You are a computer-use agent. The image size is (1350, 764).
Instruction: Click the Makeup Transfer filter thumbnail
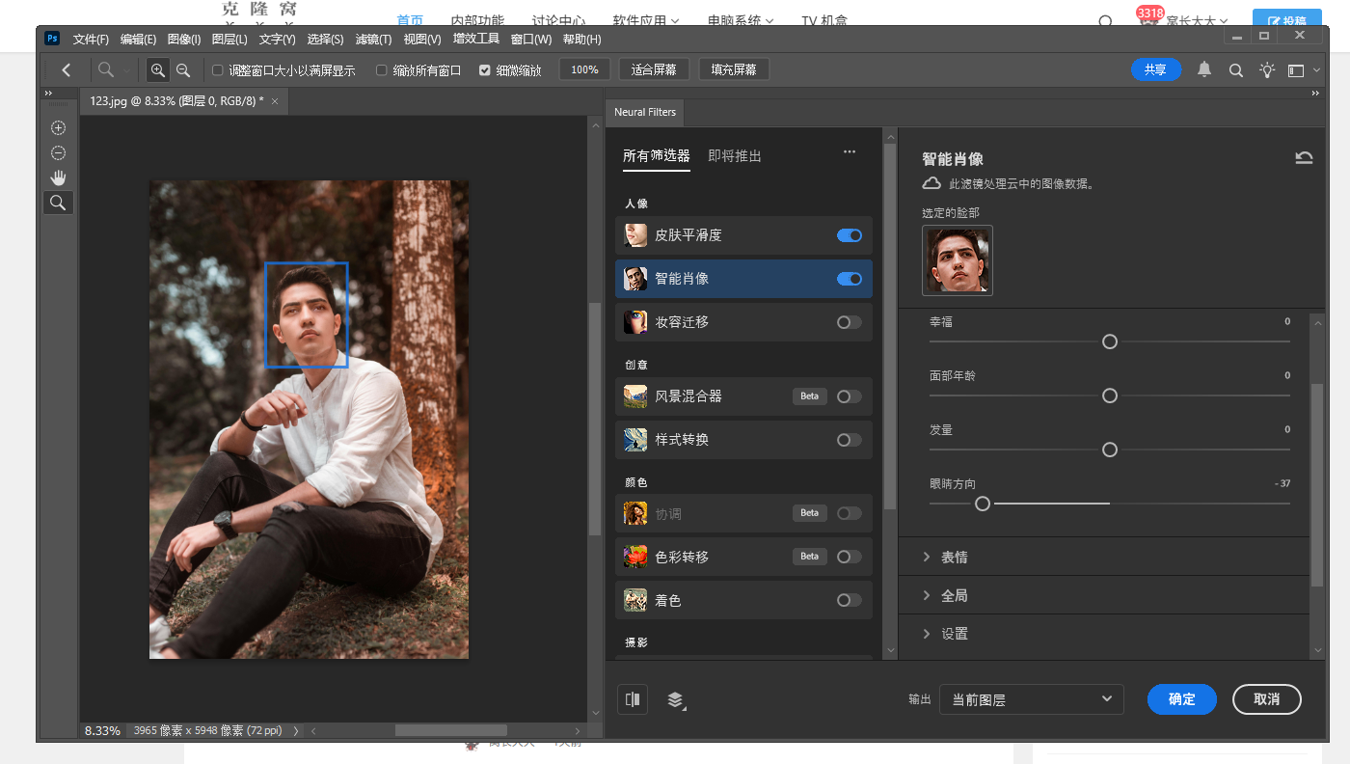[x=634, y=322]
